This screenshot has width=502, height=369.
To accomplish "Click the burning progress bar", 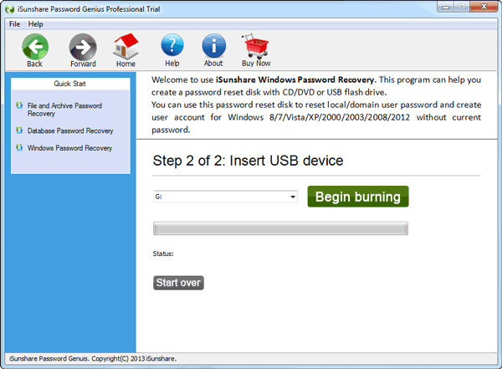I will [280, 228].
